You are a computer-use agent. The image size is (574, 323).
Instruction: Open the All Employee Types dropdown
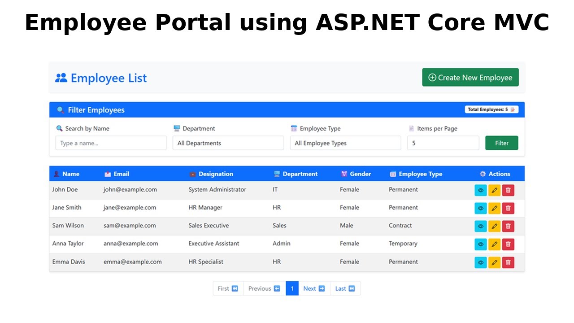point(345,143)
